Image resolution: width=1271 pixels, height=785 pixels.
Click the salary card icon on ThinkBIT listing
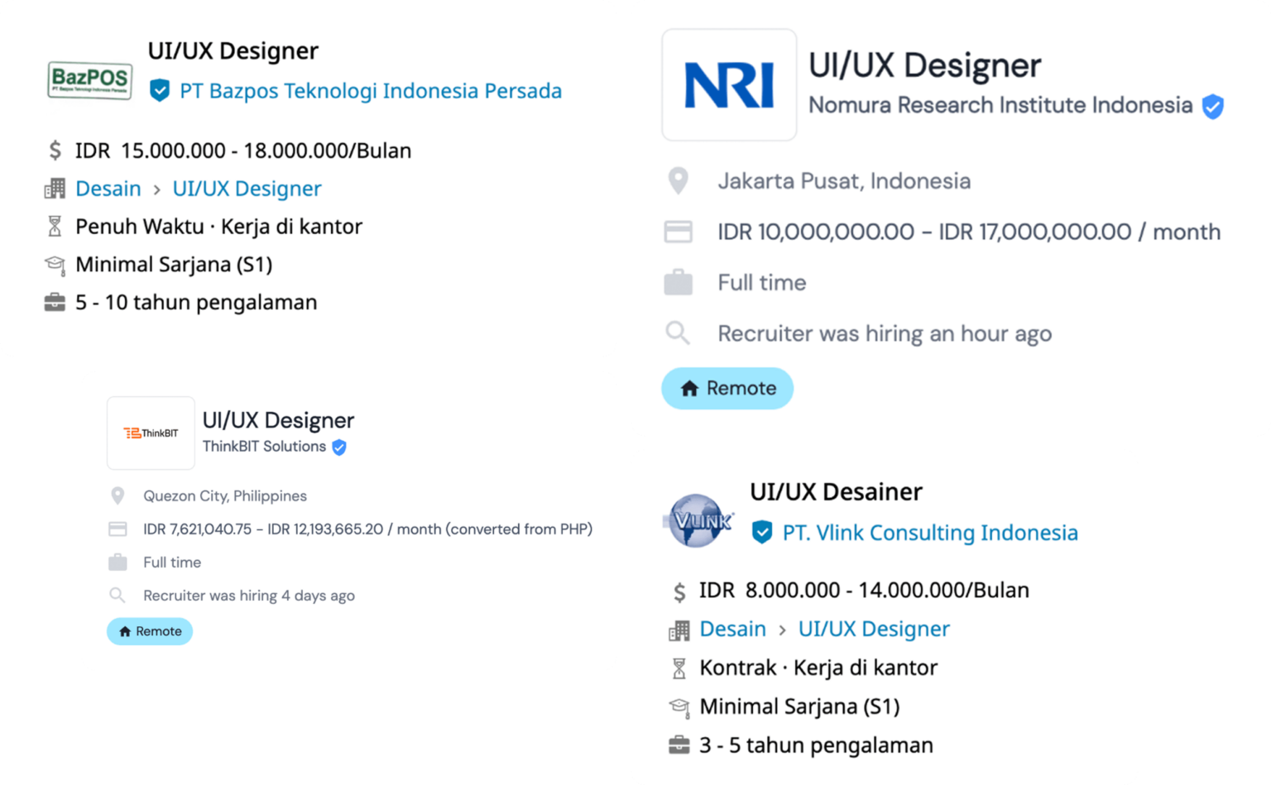point(117,529)
